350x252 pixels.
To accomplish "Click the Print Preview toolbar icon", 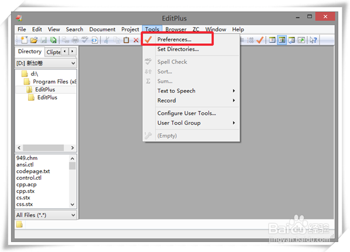I will pyautogui.click(x=65, y=40).
